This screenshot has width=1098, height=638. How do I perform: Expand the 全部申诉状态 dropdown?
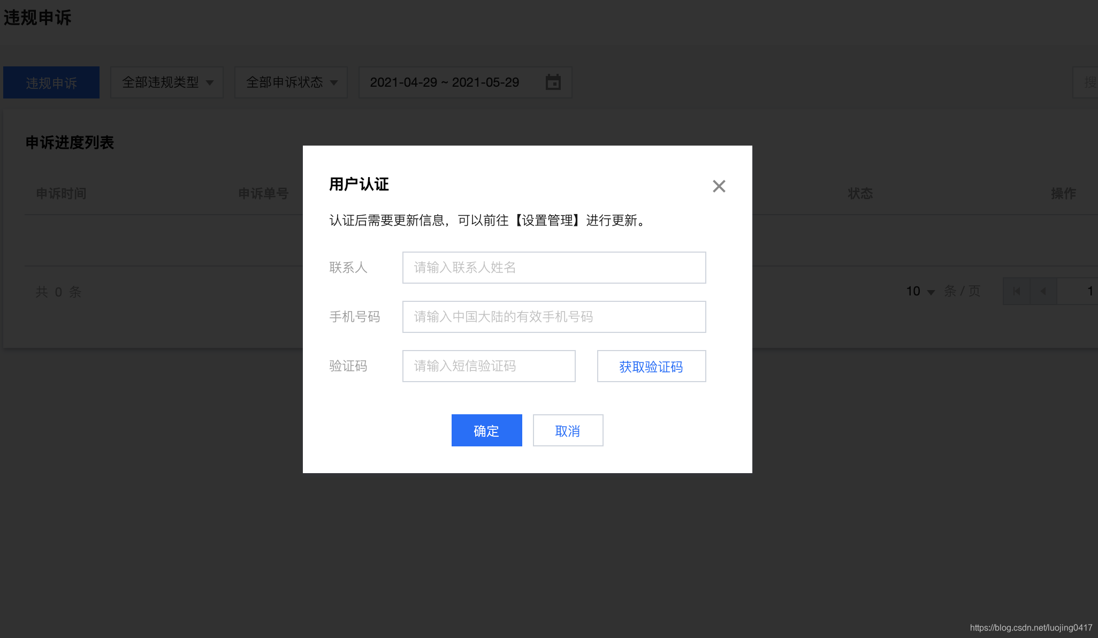[291, 82]
